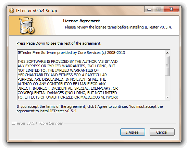Click the scrollbar down arrow in license box

(x=167, y=97)
